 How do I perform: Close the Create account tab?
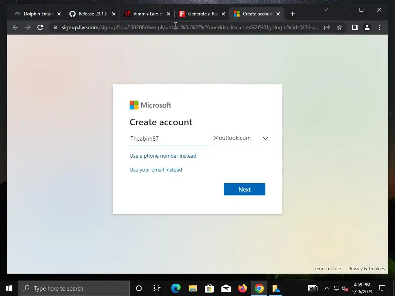point(278,14)
